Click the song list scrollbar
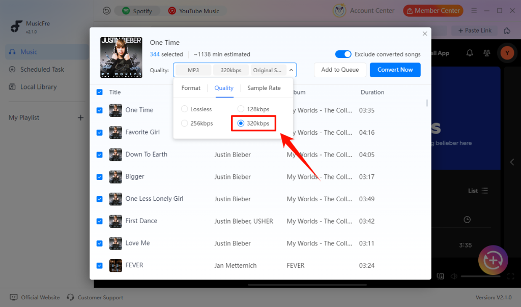This screenshot has width=521, height=307. 427,103
